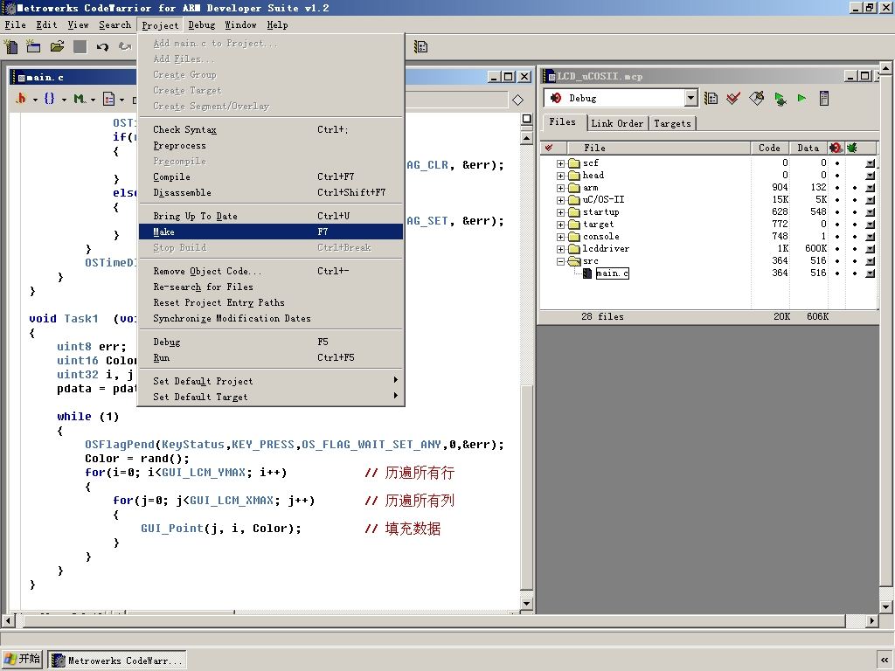The image size is (895, 671).
Task: Open the header files (.h) icon in main.c editor
Action: click(21, 99)
